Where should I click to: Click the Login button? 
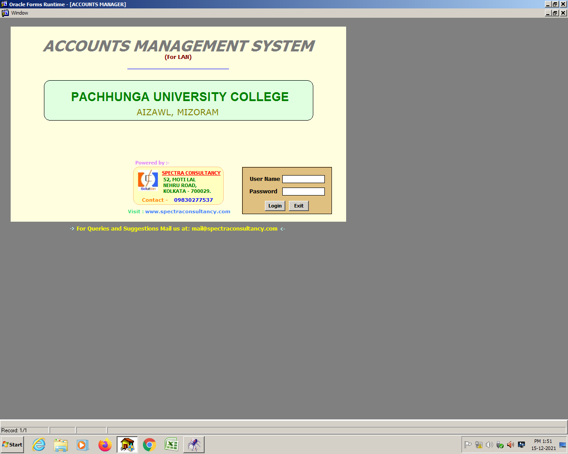275,206
